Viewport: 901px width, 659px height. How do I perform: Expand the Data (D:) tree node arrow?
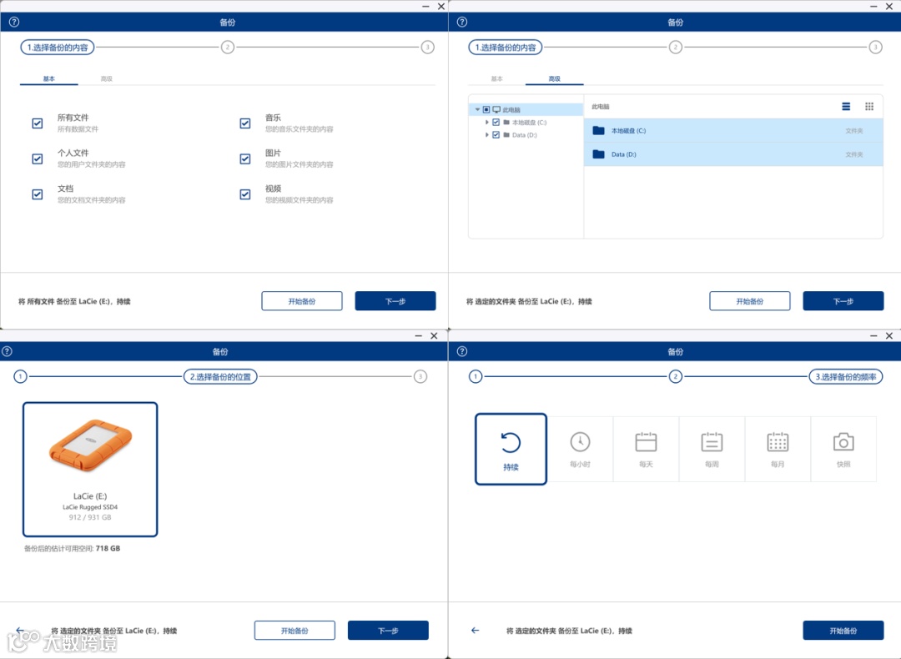click(x=487, y=135)
